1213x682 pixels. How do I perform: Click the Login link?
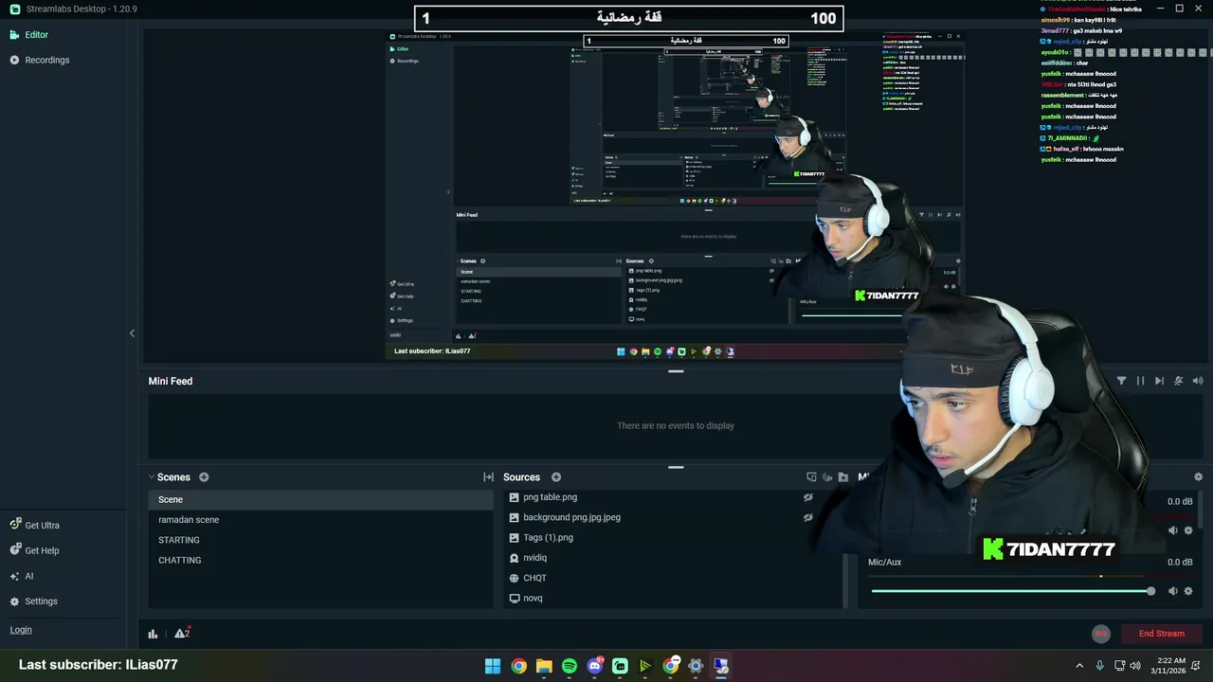(x=21, y=630)
